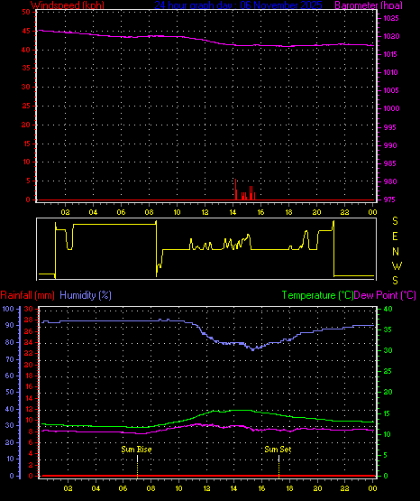Click the 45 windspeed axis value
Viewport: 420px width, 501px height.
coord(26,31)
